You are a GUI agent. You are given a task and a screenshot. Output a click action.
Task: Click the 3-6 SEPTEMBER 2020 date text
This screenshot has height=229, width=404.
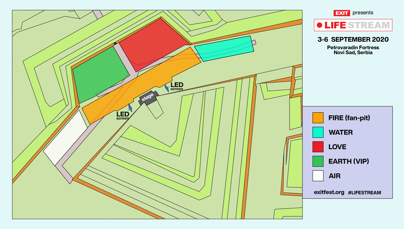pos(353,39)
